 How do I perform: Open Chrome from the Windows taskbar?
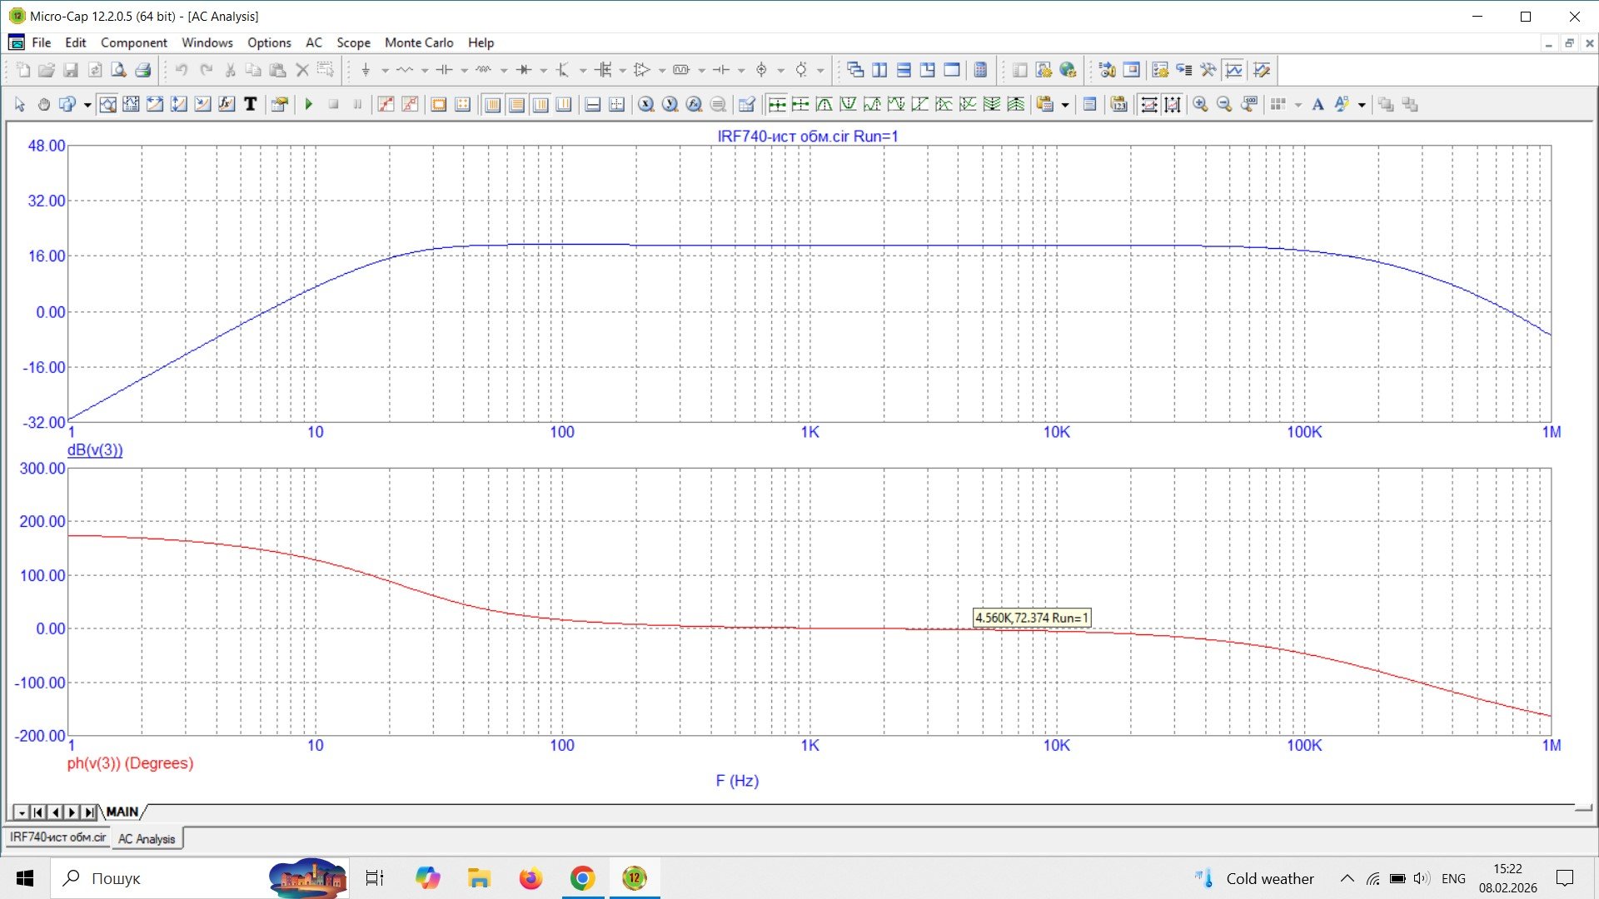(x=582, y=878)
